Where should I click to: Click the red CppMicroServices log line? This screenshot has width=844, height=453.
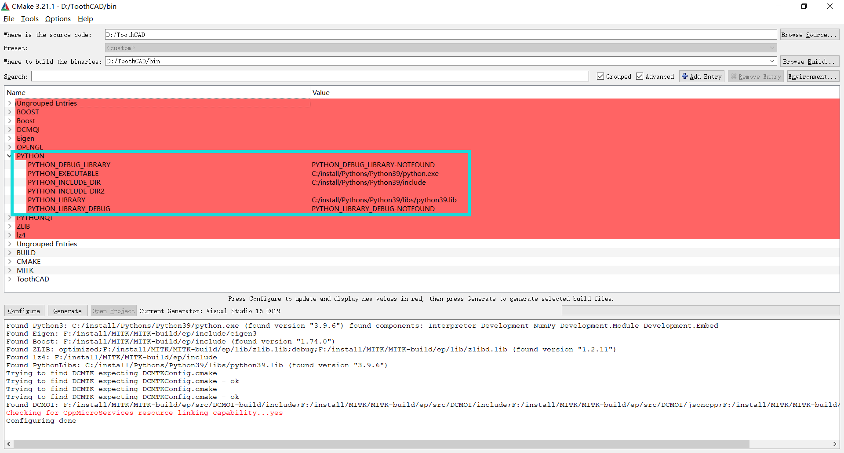[145, 413]
